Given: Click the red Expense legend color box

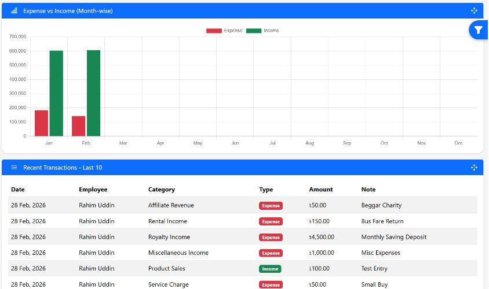Looking at the screenshot, I should tap(214, 31).
